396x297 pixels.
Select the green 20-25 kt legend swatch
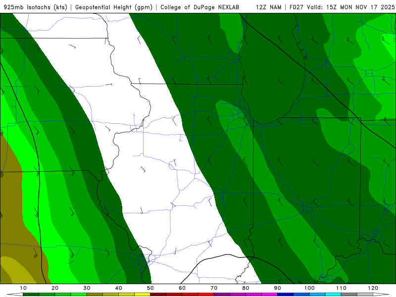coord(63,295)
